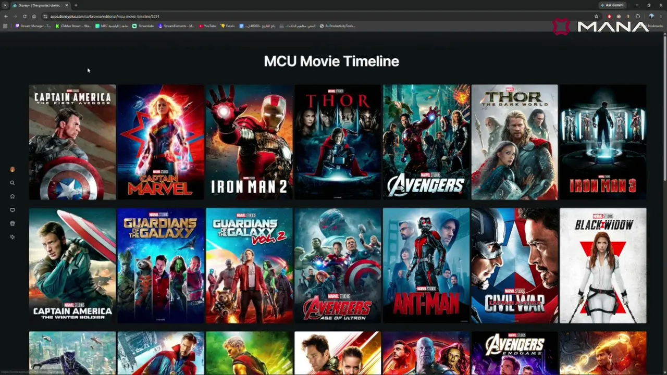
Task: Choose The Avengers poster
Action: point(426,142)
